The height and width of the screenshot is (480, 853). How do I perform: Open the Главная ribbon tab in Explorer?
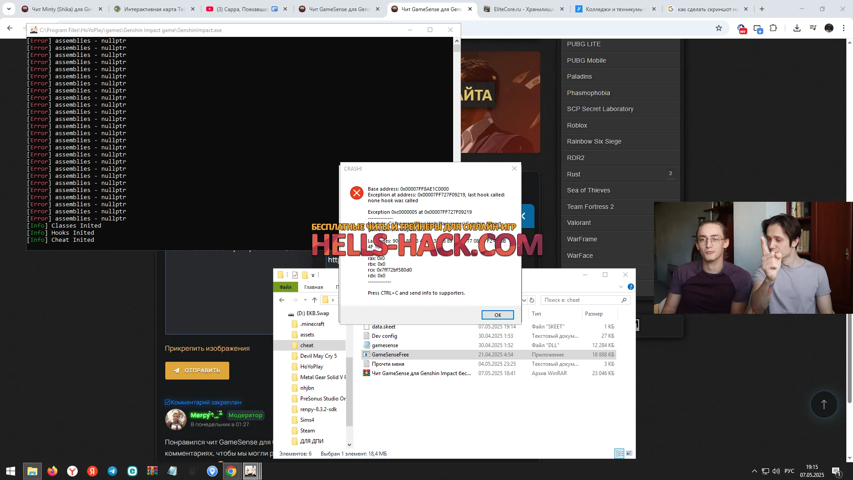coord(314,287)
